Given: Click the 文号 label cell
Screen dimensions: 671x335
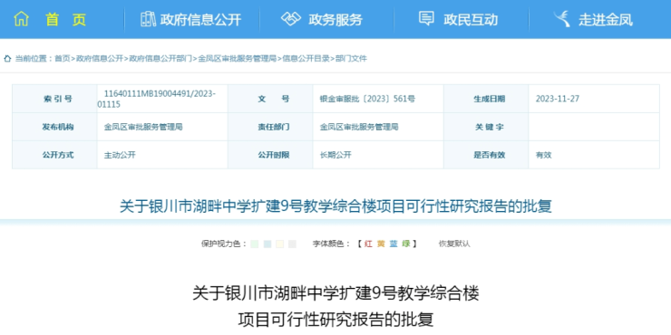Looking at the screenshot, I should coord(270,99).
